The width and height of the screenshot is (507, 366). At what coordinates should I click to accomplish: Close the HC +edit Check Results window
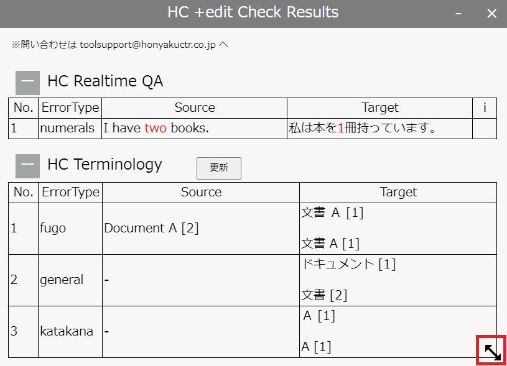click(x=491, y=14)
